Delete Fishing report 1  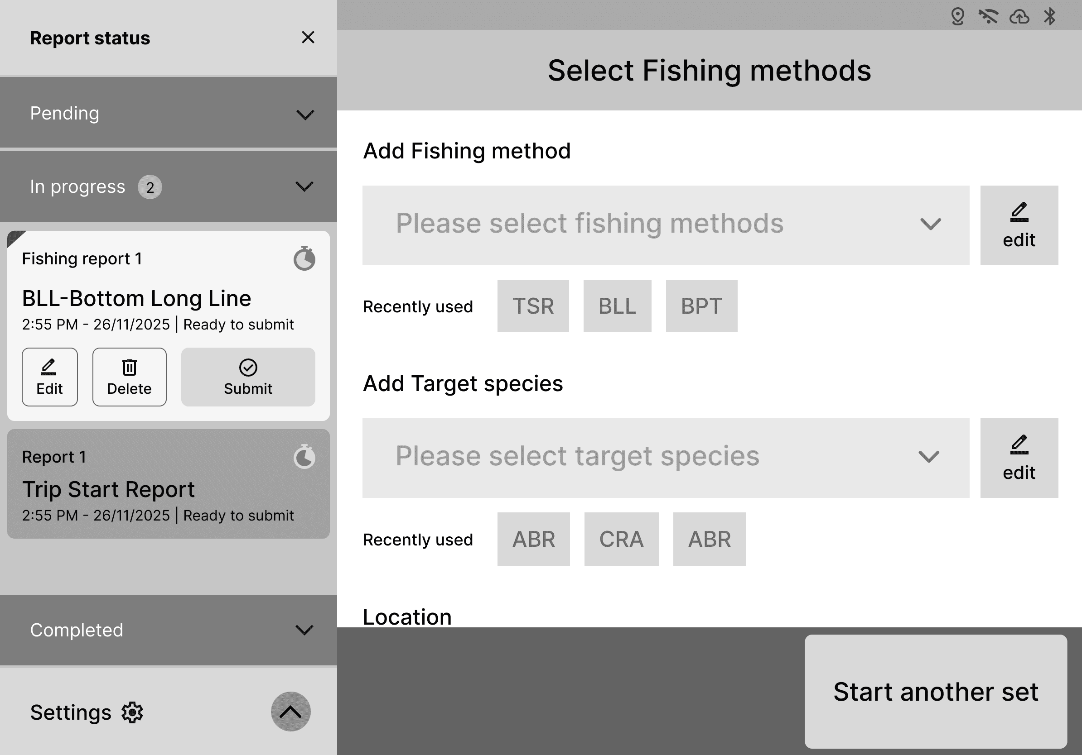pyautogui.click(x=129, y=377)
